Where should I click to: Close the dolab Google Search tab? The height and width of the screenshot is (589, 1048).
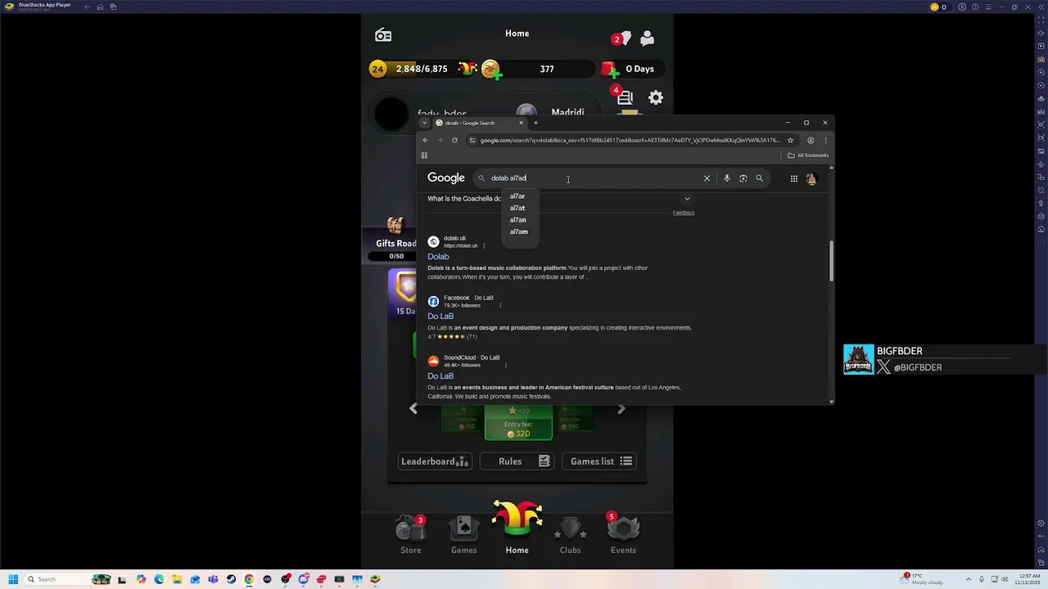(x=521, y=123)
